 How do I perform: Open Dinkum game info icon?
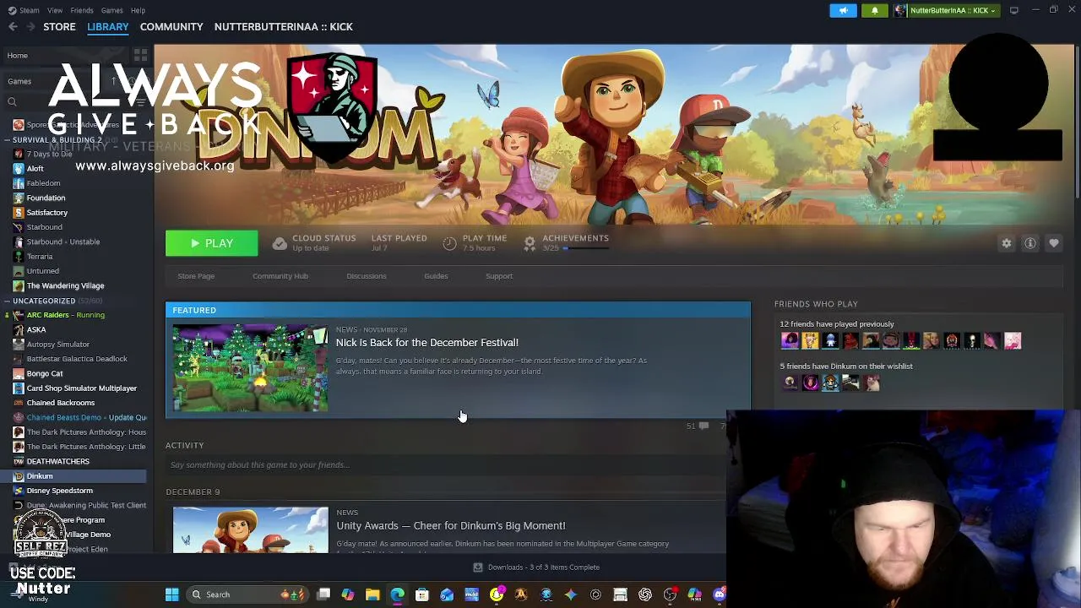[x=1030, y=243]
